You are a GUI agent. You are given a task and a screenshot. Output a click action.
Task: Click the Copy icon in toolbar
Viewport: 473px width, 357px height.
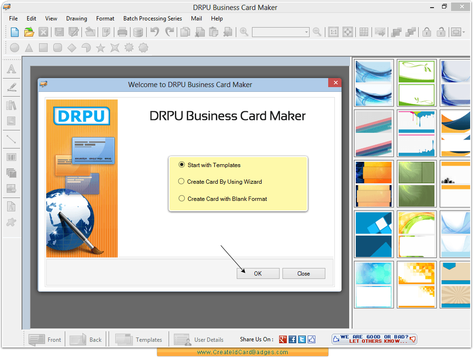[185, 32]
